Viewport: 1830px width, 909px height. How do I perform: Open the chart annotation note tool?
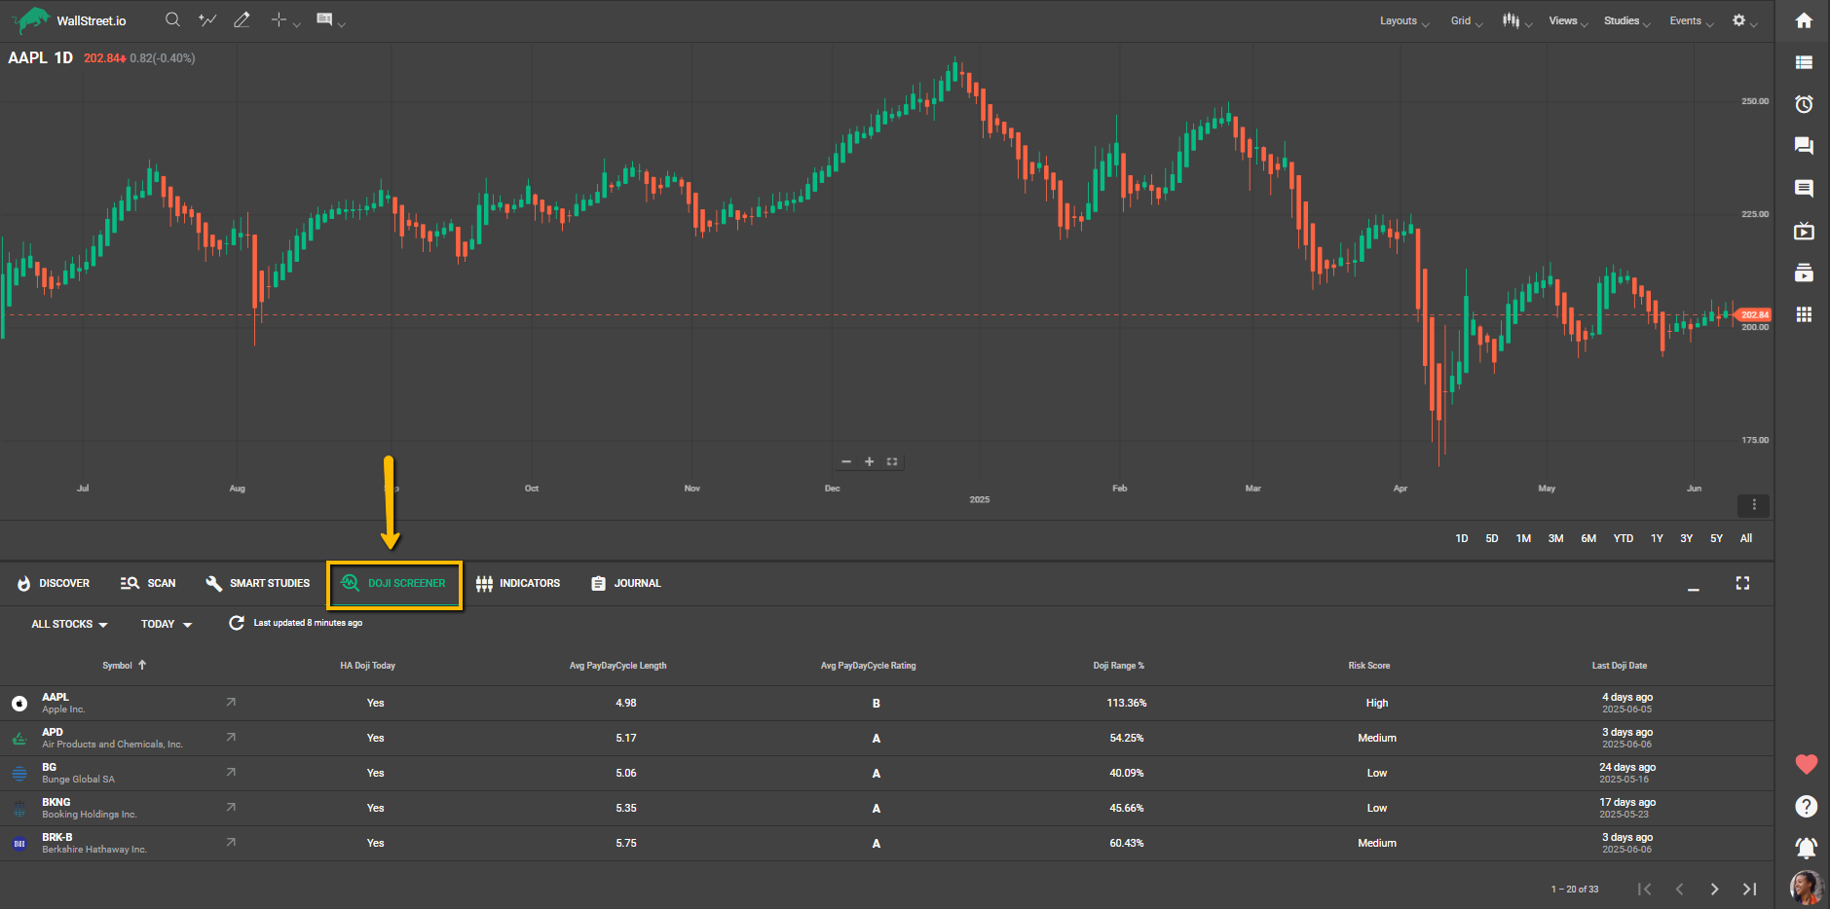click(x=324, y=19)
